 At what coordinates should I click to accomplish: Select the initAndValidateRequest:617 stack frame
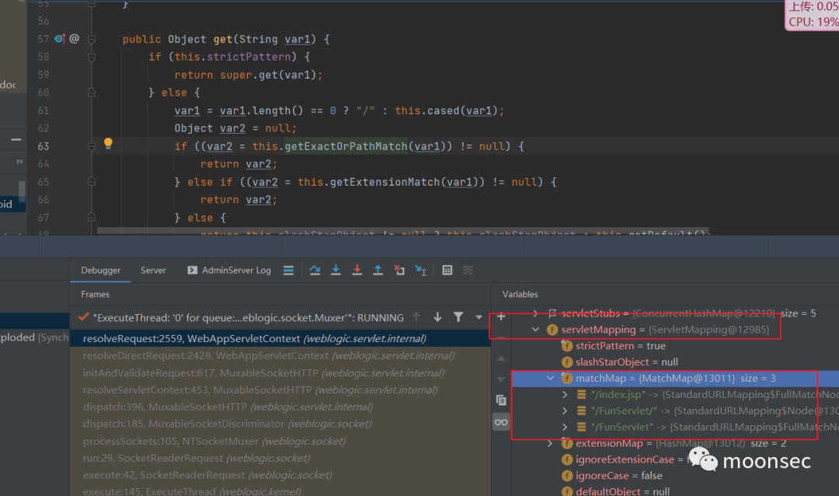coord(280,373)
